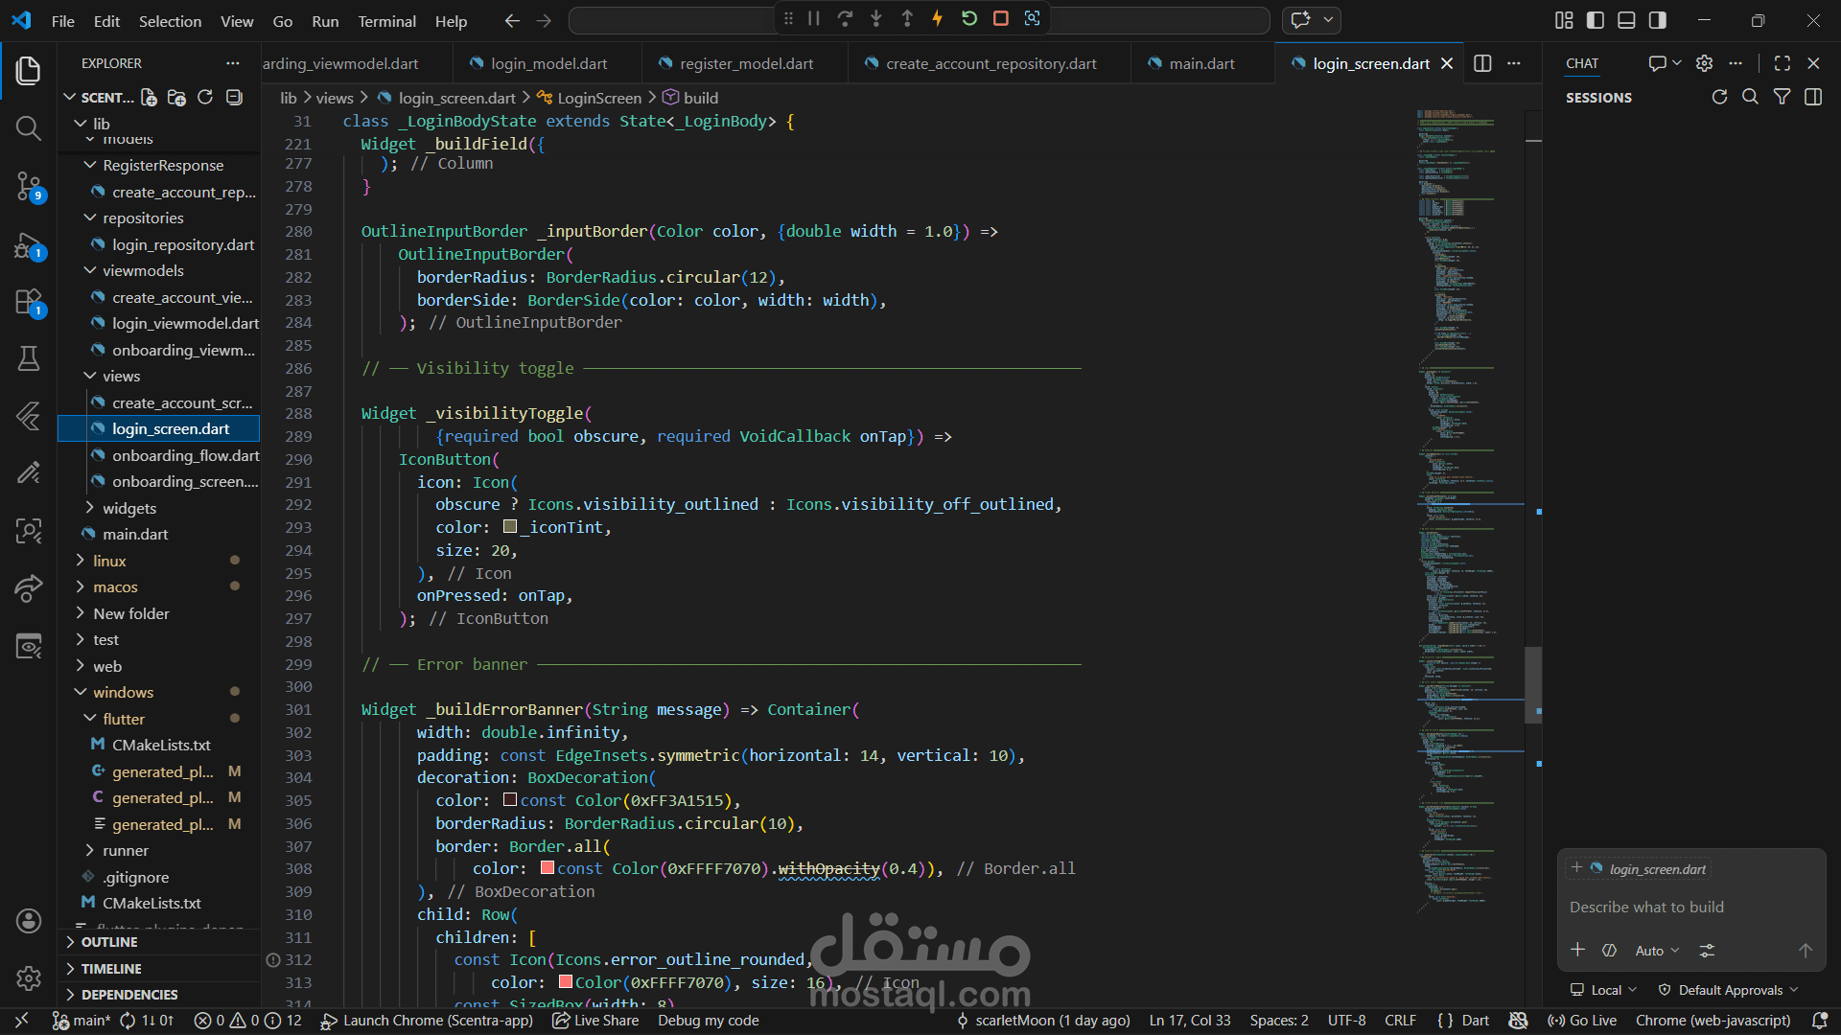1841x1035 pixels.
Task: Click the Search icon in activity bar
Action: pos(29,128)
